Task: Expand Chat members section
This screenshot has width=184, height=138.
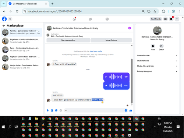Action: 157,61
